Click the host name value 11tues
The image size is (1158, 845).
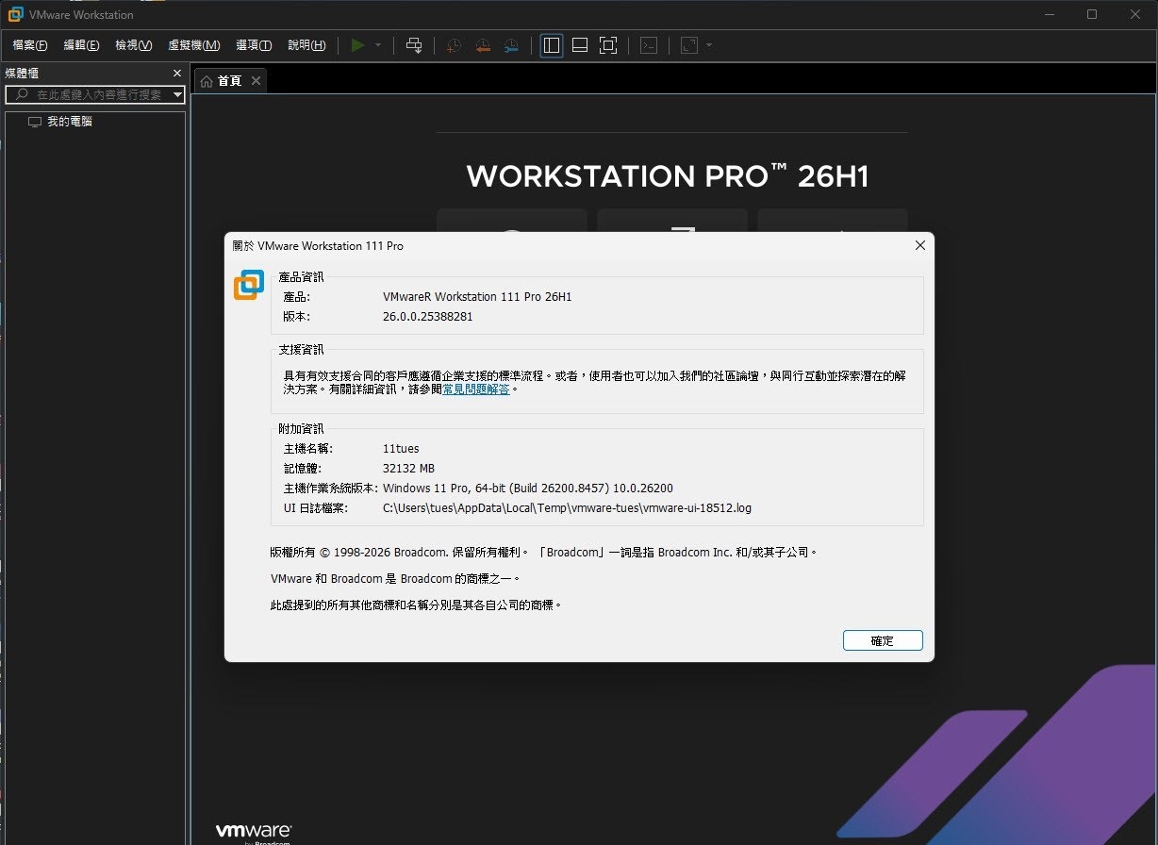pyautogui.click(x=402, y=449)
